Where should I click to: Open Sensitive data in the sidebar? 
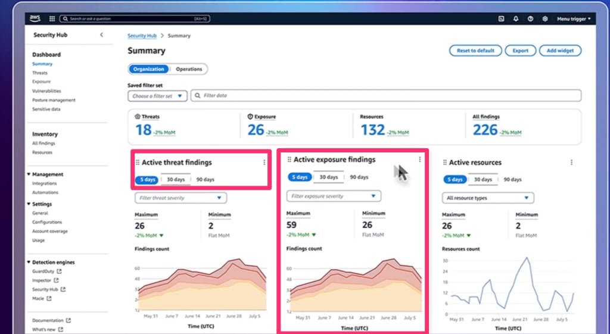tap(46, 110)
